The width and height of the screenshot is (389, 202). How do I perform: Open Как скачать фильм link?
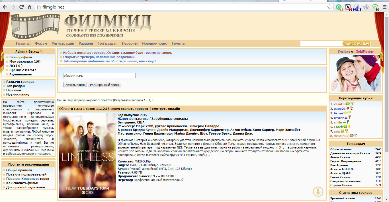pos(22,183)
